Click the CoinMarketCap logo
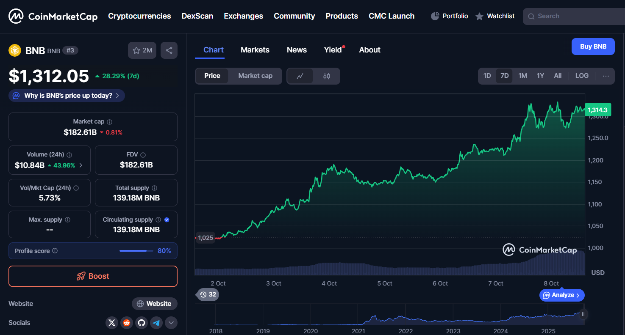This screenshot has height=335, width=625. [x=53, y=16]
